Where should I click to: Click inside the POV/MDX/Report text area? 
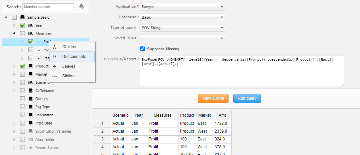[x=242, y=71]
